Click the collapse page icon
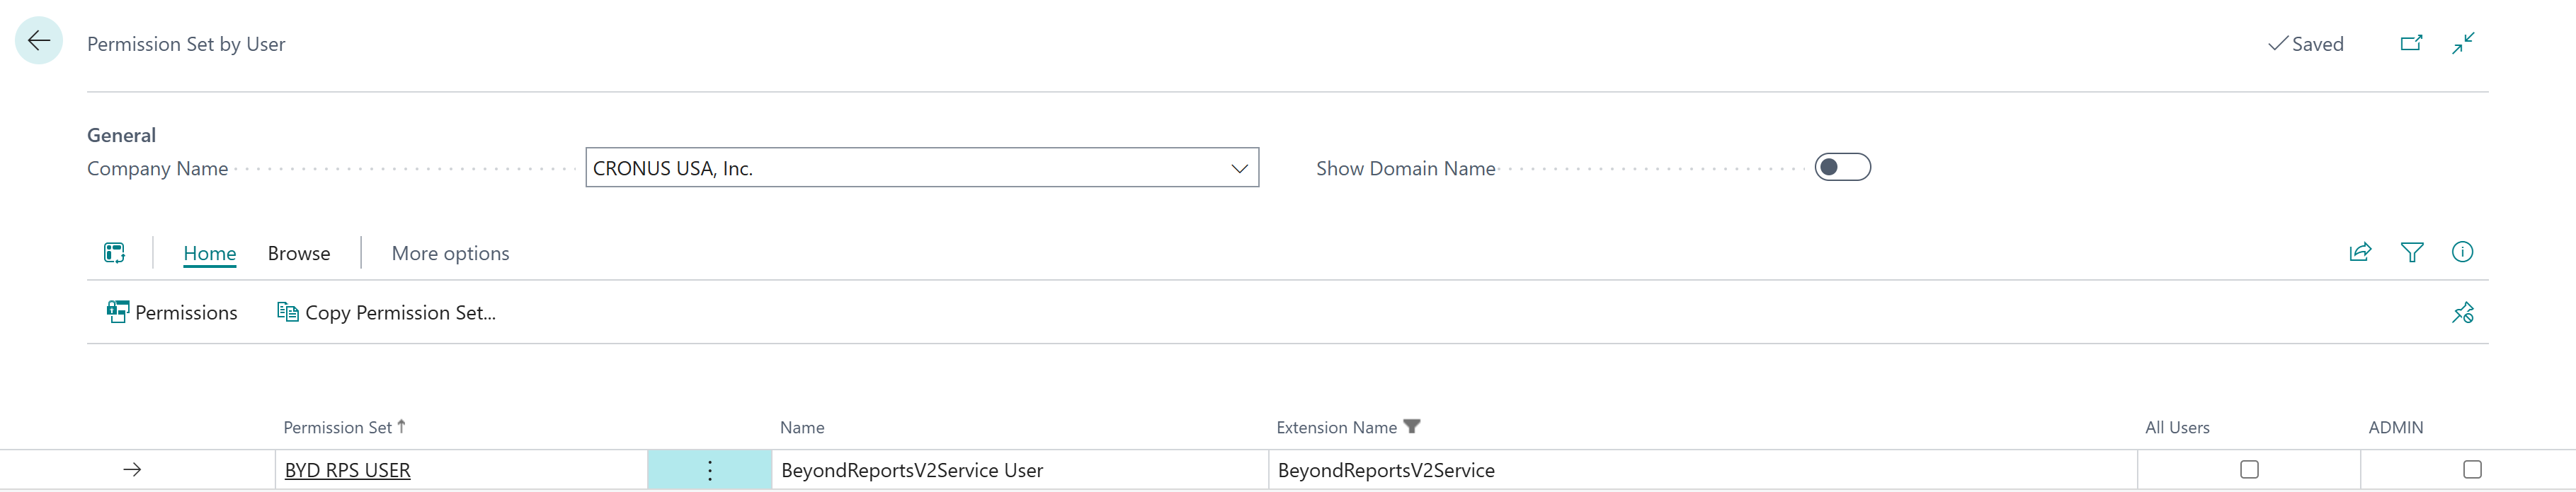The height and width of the screenshot is (492, 2576). tap(2463, 43)
